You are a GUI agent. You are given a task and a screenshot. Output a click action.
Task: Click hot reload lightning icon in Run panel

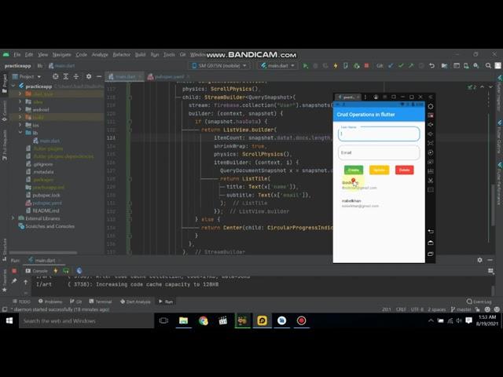coord(56,271)
